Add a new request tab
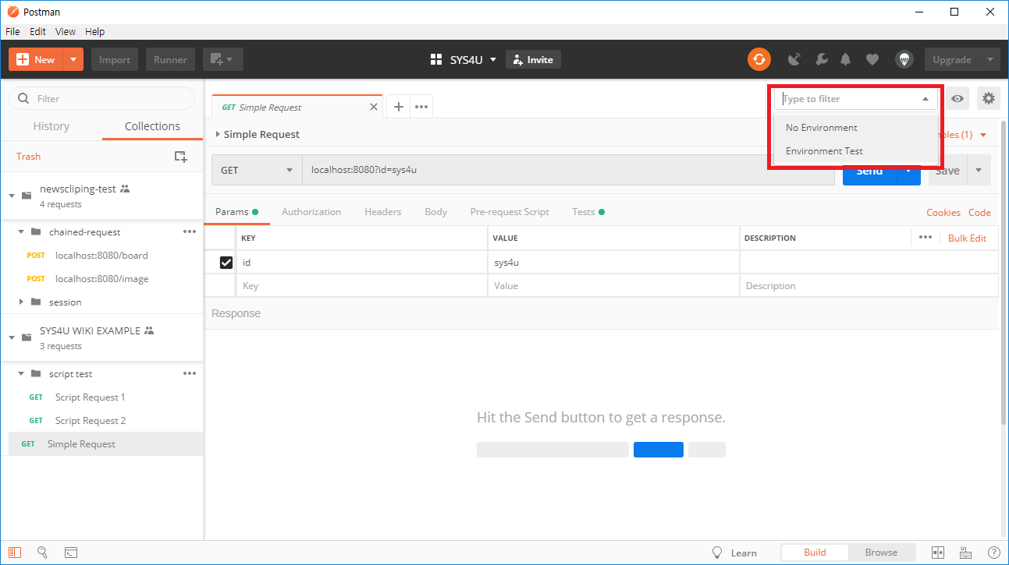Image resolution: width=1009 pixels, height=565 pixels. [398, 107]
